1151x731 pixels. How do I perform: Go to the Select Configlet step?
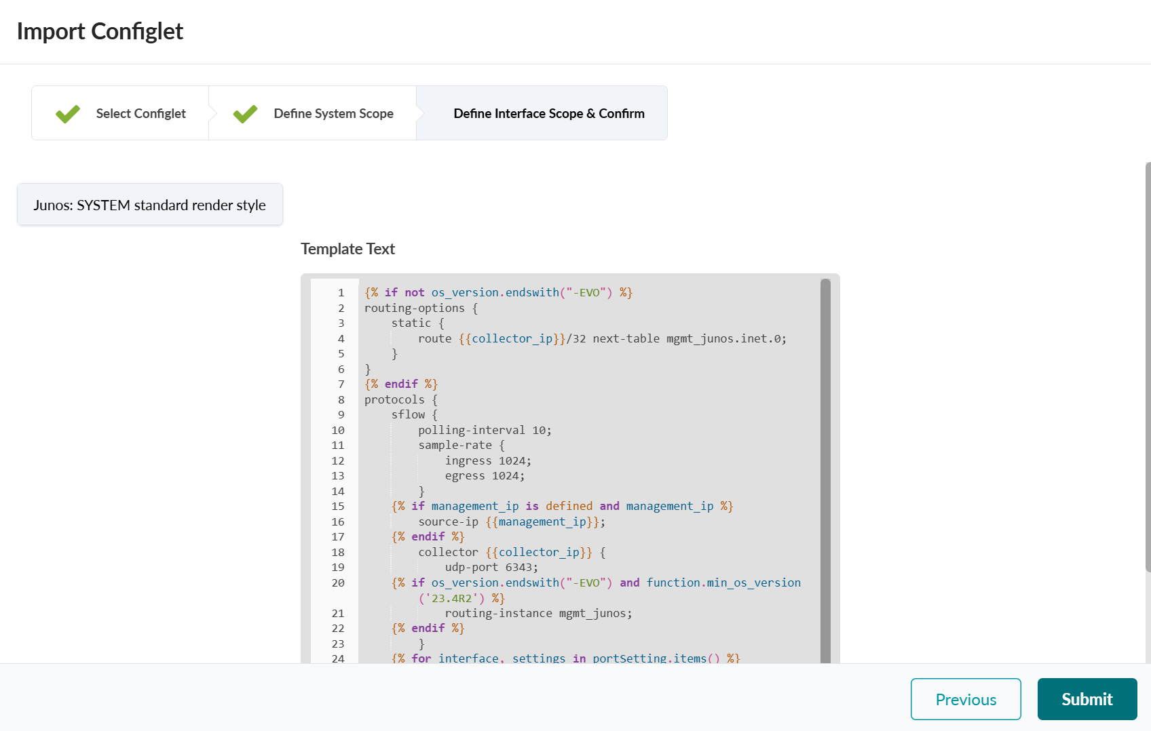pos(140,114)
